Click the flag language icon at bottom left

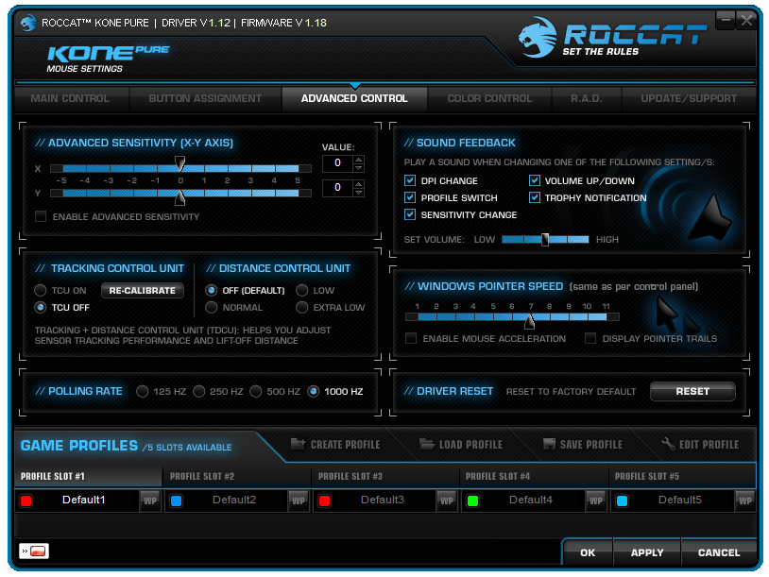point(34,552)
